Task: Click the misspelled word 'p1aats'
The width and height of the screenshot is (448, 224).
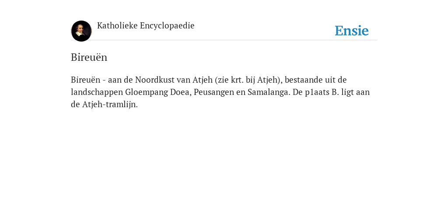Action: 317,92
